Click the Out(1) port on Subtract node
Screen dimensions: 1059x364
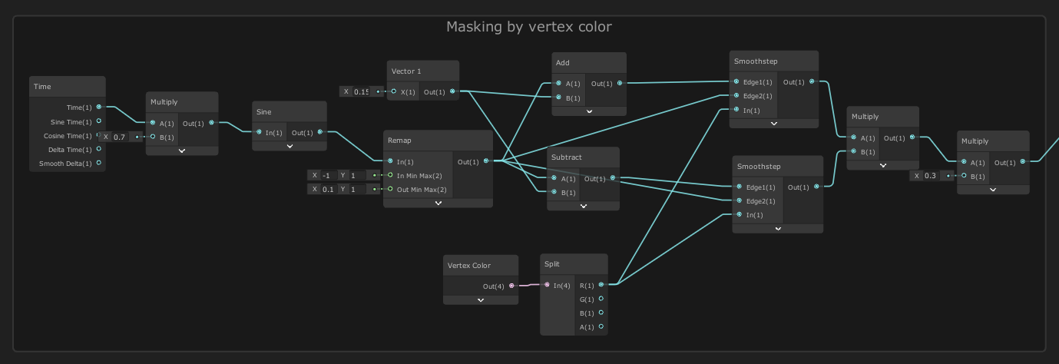tap(613, 178)
